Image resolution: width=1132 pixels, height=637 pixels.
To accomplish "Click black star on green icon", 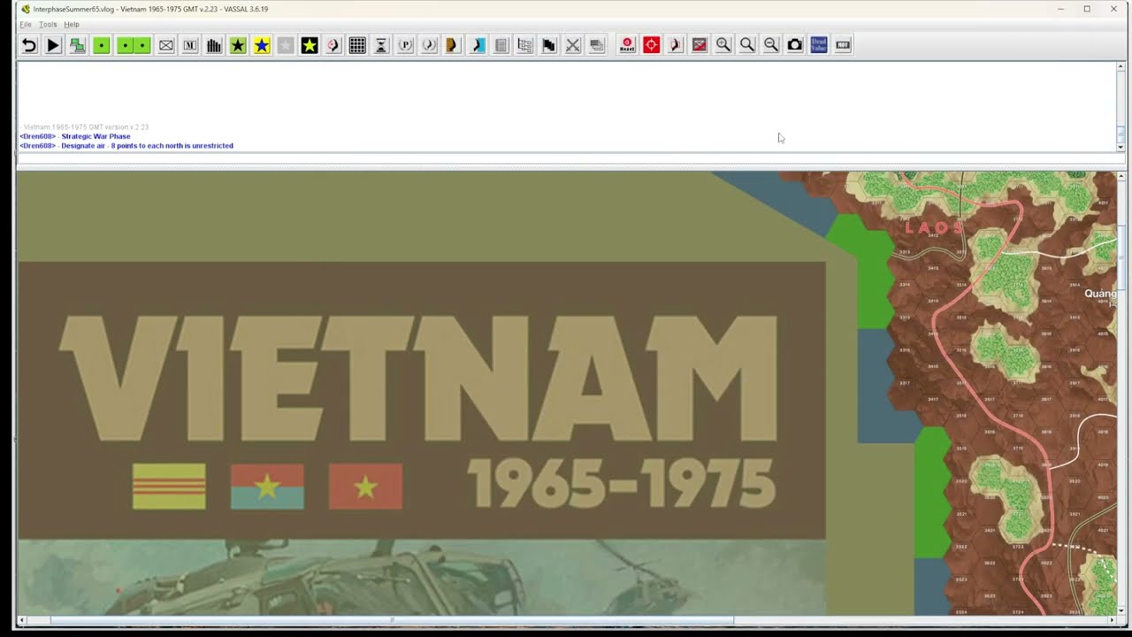I will click(238, 45).
